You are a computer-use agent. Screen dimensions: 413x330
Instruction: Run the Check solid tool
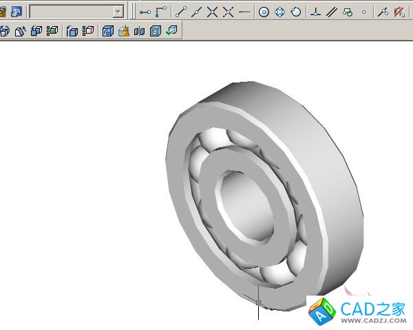(171, 31)
